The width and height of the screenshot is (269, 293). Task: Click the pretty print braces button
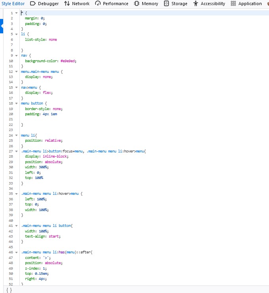click(x=9, y=290)
